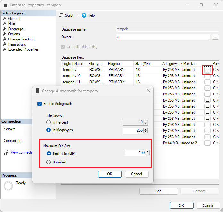
Task: Click the Autogrowth / Maxsize column header
Action: click(186, 64)
